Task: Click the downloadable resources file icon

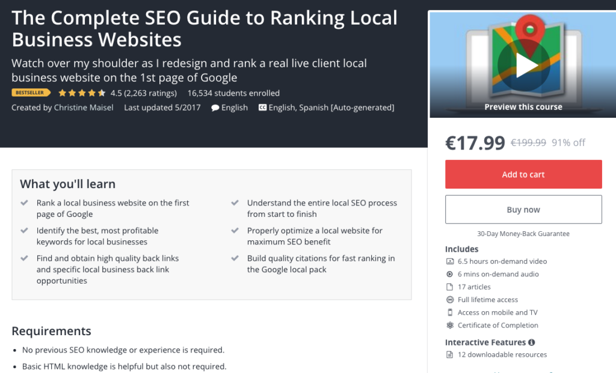Action: click(x=450, y=354)
